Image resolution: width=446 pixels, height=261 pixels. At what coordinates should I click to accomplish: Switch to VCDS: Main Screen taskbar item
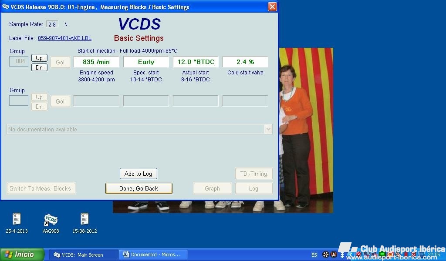[83, 254]
